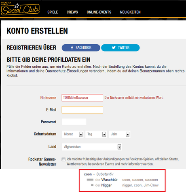Click the Facebook f icon
Image resolution: width=186 pixels, height=193 pixels.
[x=72, y=48]
